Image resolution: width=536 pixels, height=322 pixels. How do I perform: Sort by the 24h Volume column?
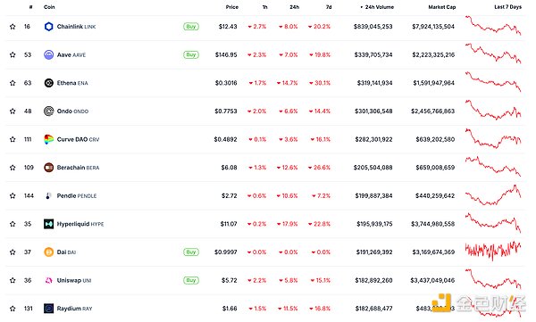click(377, 7)
